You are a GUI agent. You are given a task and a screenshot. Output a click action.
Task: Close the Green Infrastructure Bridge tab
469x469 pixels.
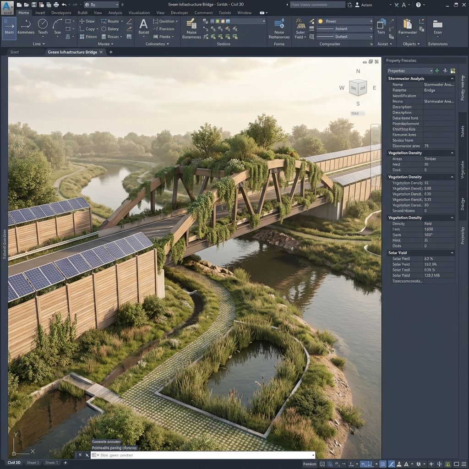point(101,52)
